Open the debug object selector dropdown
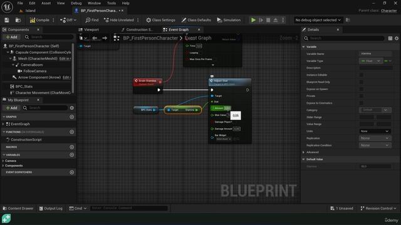Screen dimensions: 401x225 [x=318, y=20]
